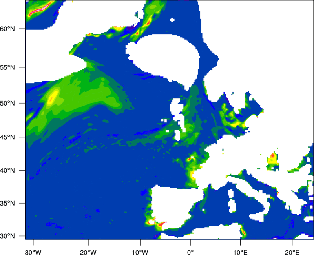Image resolution: width=314 pixels, height=255 pixels.
Task: Click the 35°N latitude label
Action: (x=7, y=203)
